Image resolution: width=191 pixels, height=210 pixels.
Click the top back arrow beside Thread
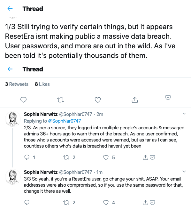(10, 9)
